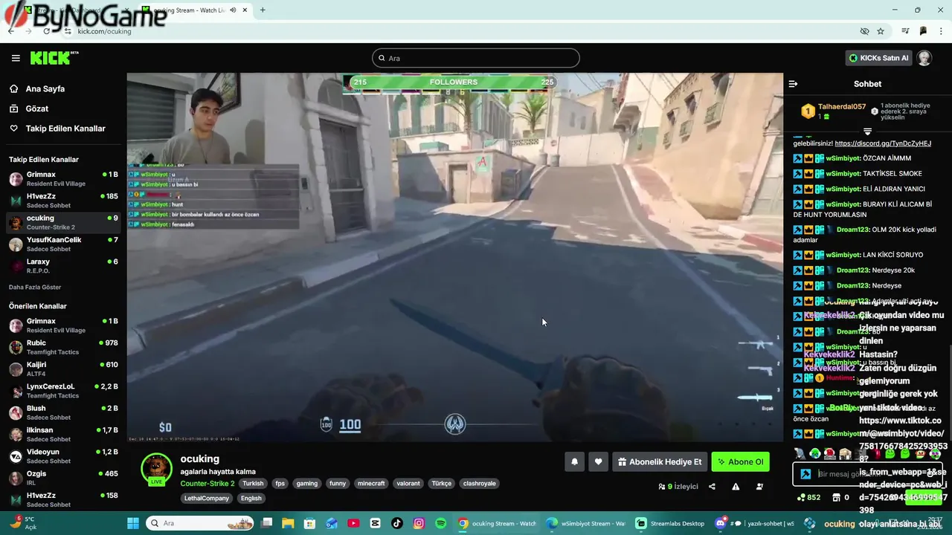Screen dimensions: 952x535
Task: Open Blush recommended channel
Action: tap(63, 412)
